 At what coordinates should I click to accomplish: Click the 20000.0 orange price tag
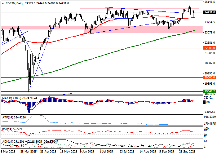(x=209, y=78)
